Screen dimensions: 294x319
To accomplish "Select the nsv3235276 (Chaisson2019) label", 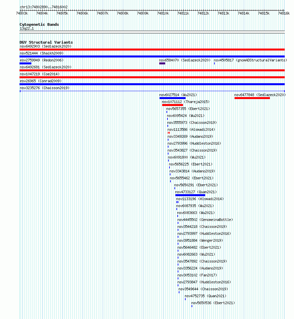I will click(x=45, y=88).
